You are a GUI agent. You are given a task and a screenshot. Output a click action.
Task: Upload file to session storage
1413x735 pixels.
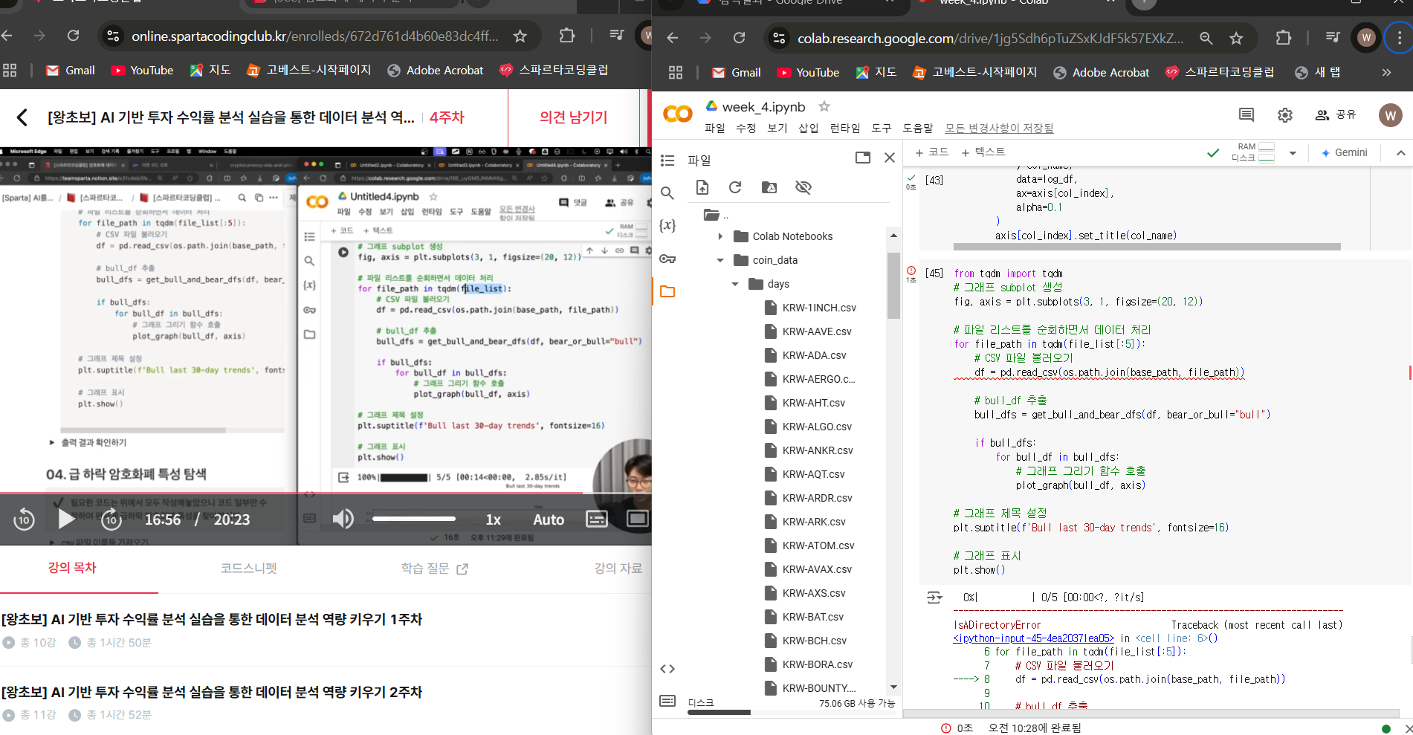click(702, 187)
